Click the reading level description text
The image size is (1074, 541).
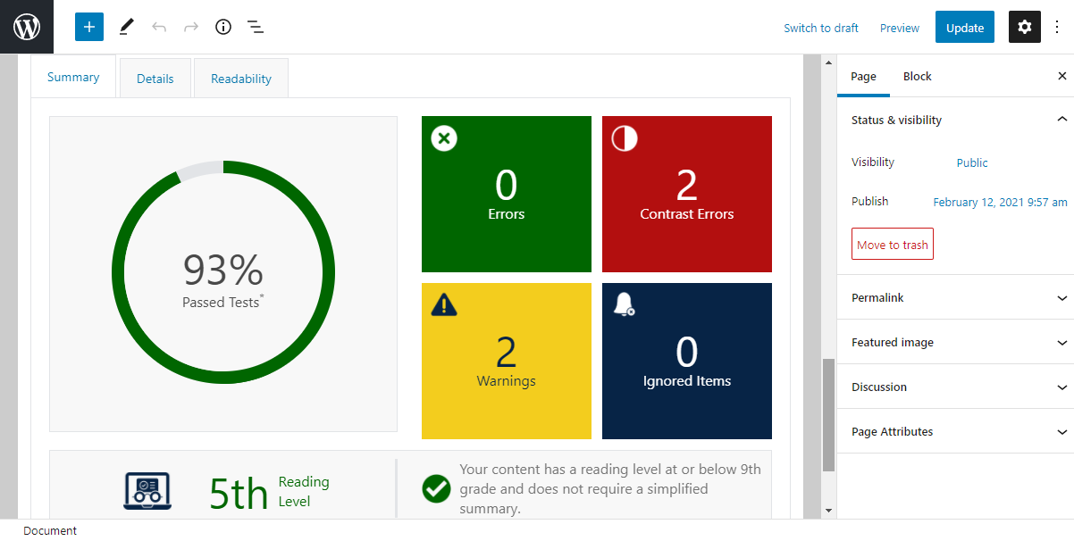click(x=610, y=488)
